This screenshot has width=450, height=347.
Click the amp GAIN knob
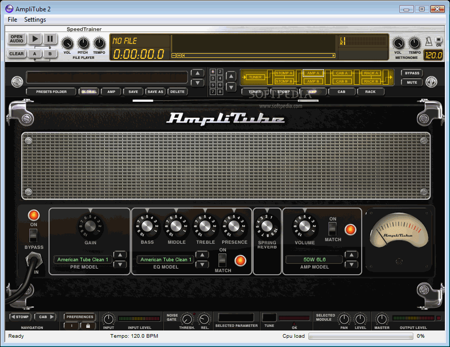90,226
